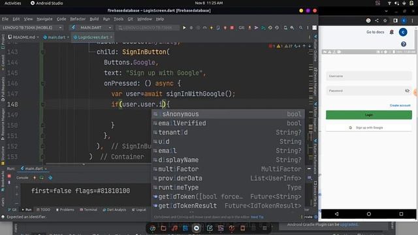Bookmark the page with the star icon

pyautogui.click(x=385, y=20)
